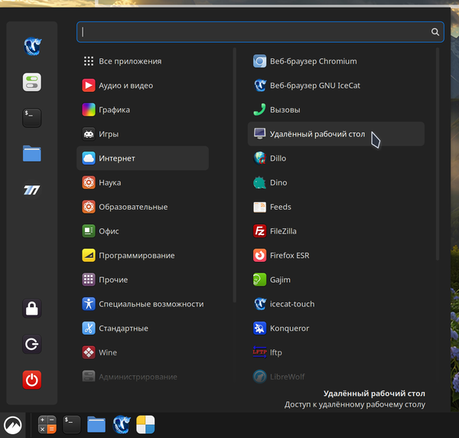The image size is (459, 438).
Task: Click the log out icon in sidebar
Action: pos(32,344)
